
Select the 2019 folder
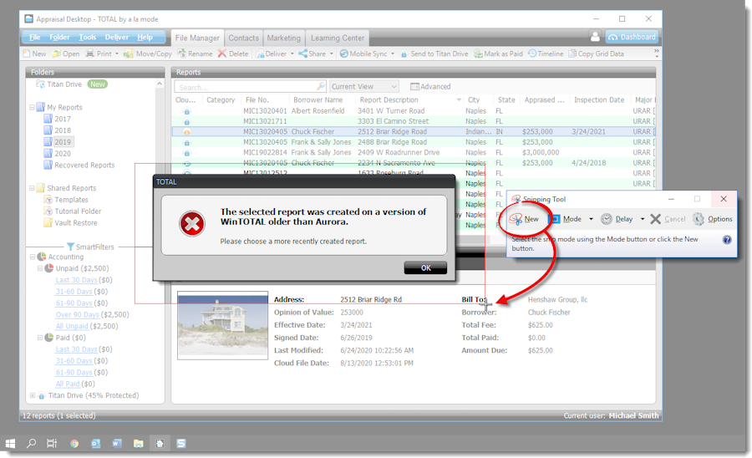(x=63, y=141)
